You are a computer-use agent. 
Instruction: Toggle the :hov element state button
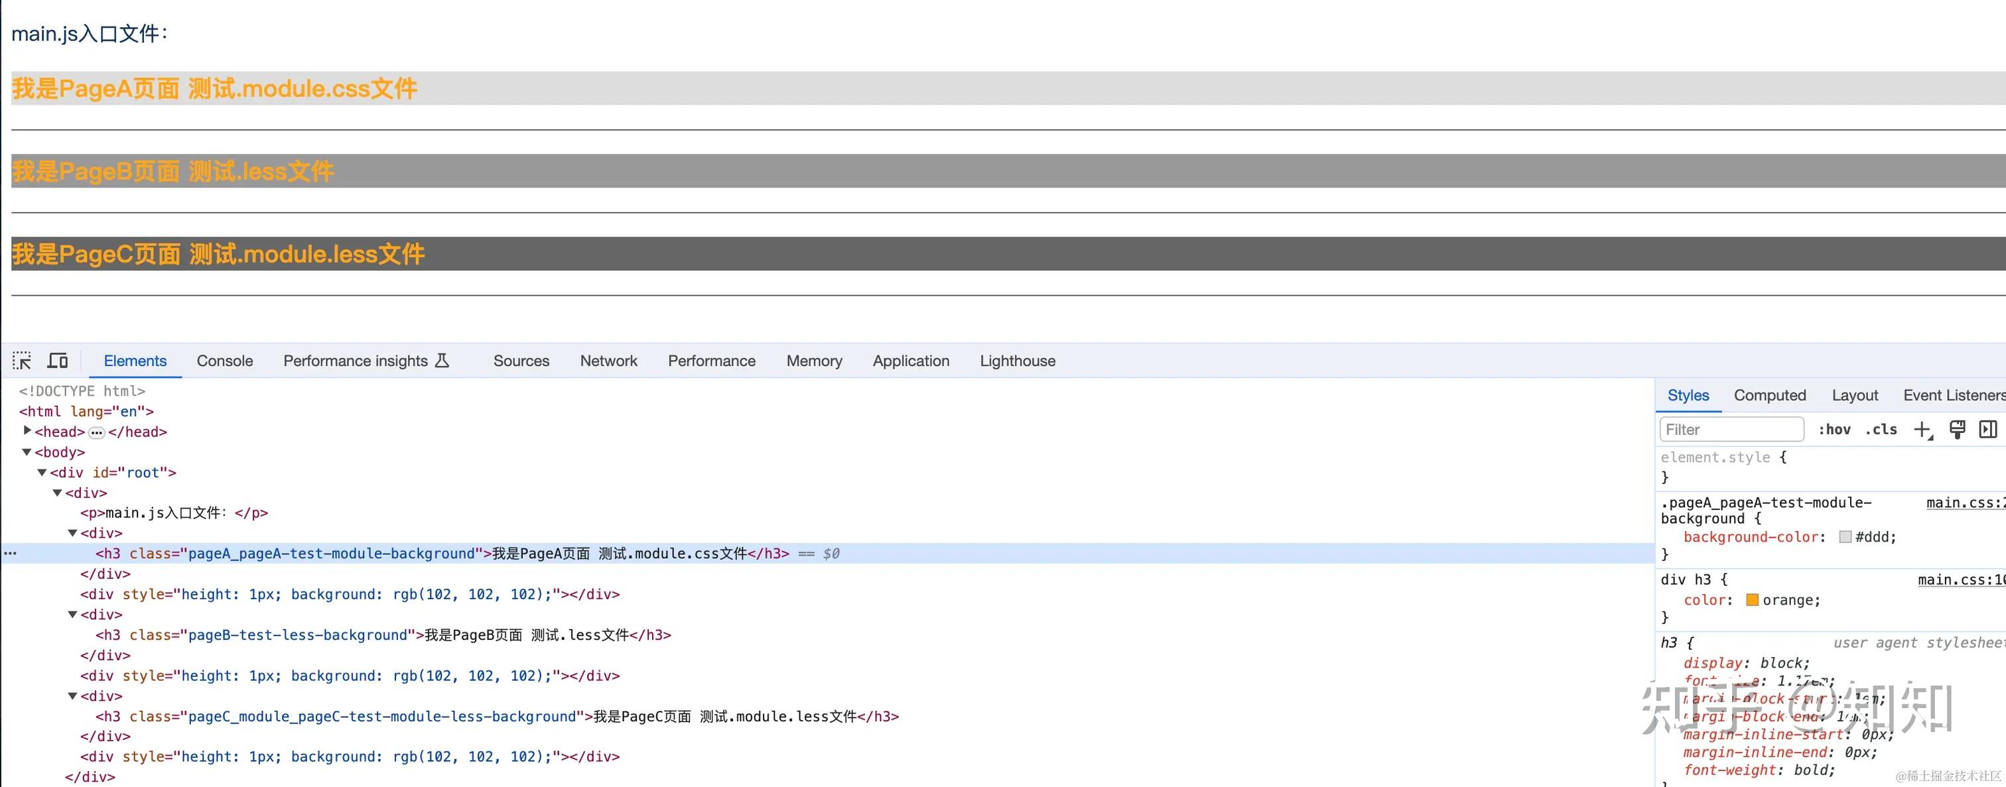pyautogui.click(x=1835, y=430)
